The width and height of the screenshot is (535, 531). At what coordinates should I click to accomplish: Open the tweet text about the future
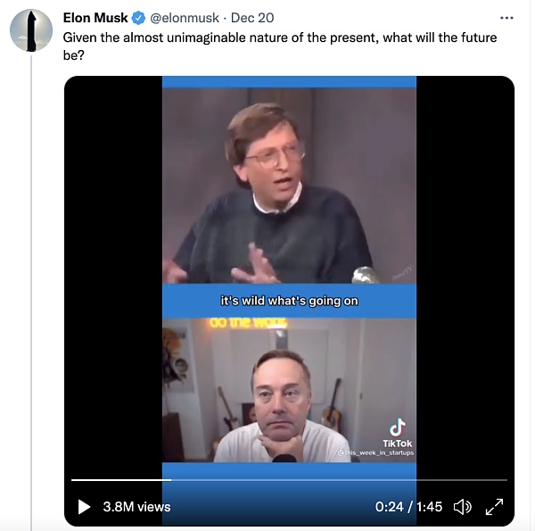point(280,46)
